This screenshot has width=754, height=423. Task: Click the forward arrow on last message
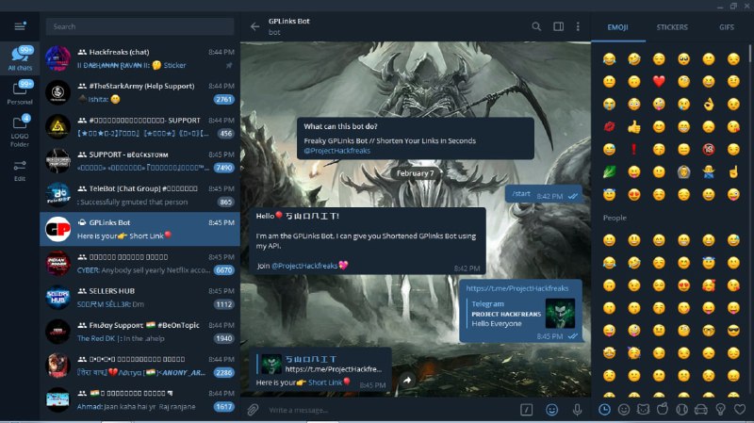pos(407,381)
